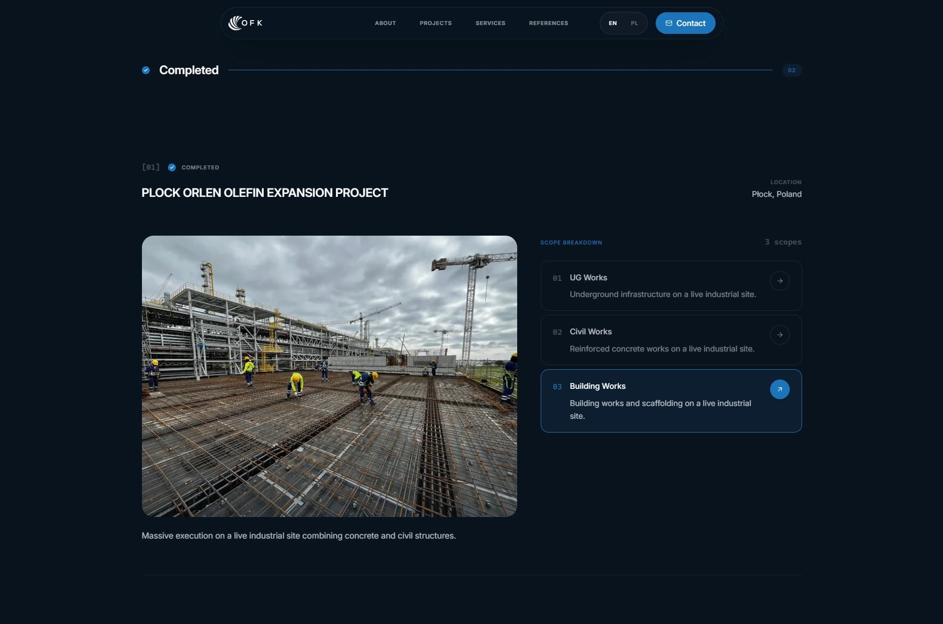The width and height of the screenshot is (943, 624).
Task: Click the blue Contact button
Action: [x=685, y=23]
